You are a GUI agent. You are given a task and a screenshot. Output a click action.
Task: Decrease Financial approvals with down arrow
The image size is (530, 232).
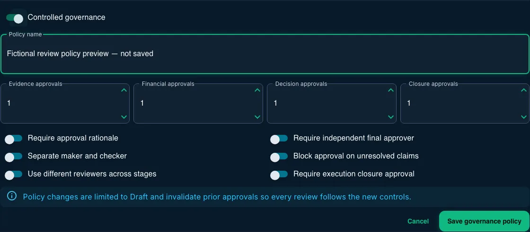[257, 117]
